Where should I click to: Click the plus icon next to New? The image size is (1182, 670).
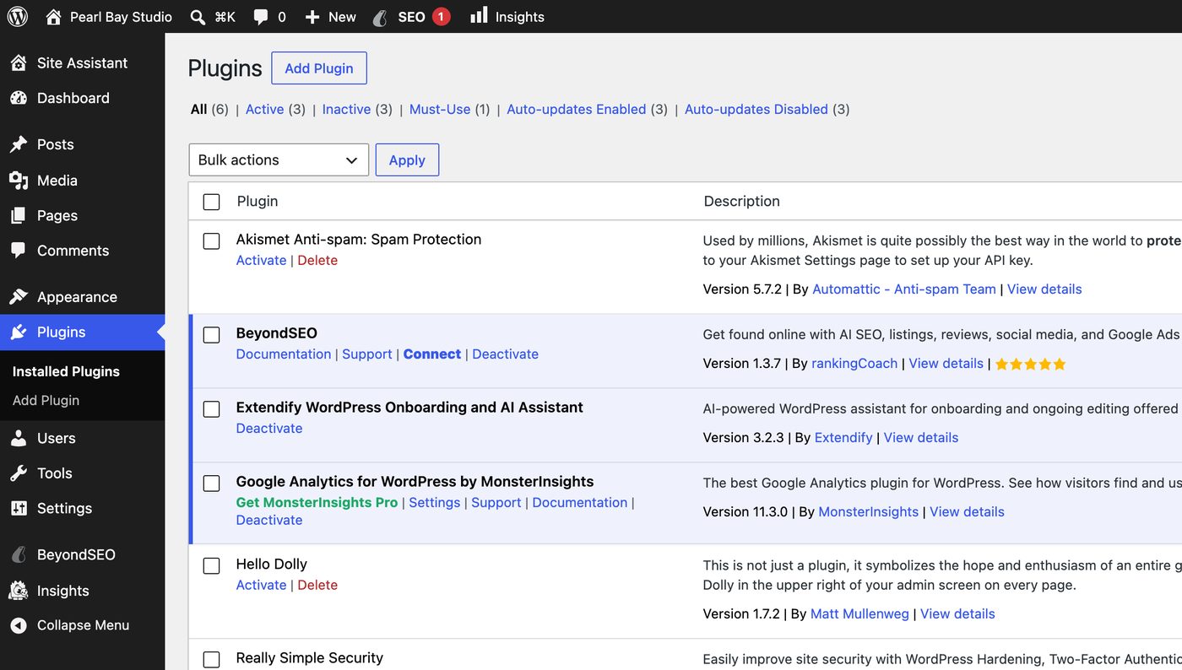click(312, 17)
